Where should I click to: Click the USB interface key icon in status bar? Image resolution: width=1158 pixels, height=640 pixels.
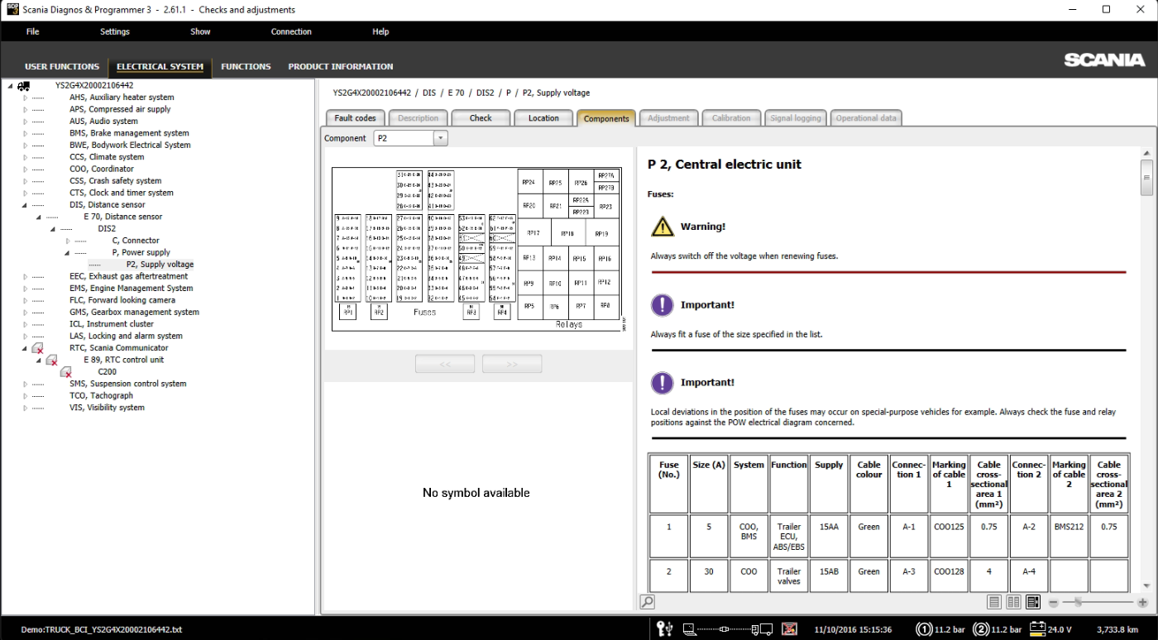click(x=664, y=629)
